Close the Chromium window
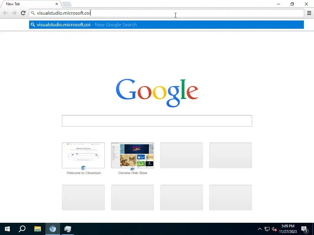The image size is (314, 235). tap(306, 4)
